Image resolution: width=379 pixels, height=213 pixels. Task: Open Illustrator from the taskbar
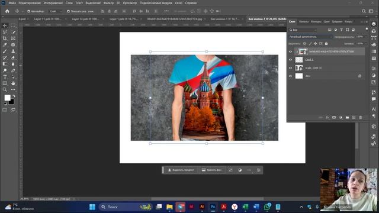202,207
